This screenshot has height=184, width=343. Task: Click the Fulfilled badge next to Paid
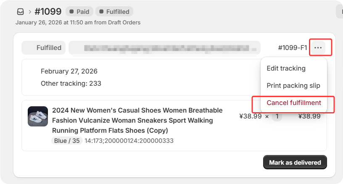114,12
